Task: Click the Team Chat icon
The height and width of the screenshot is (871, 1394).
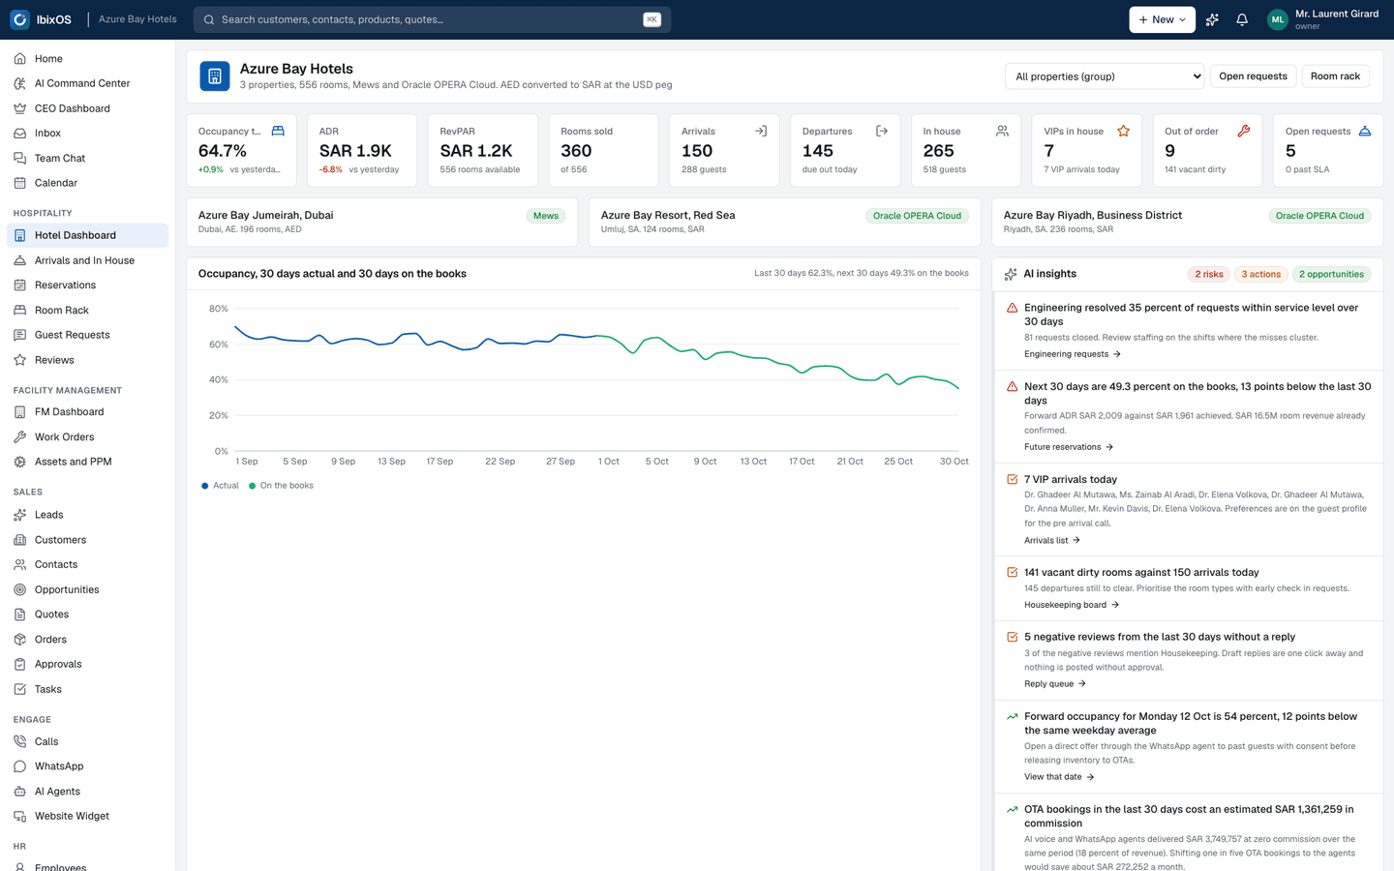Action: coord(20,158)
